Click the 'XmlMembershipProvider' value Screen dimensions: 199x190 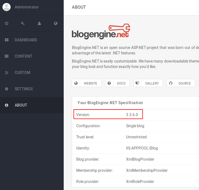click(147, 170)
